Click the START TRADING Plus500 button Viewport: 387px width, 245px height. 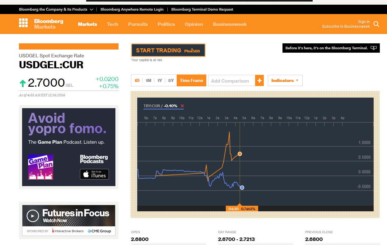pos(168,50)
